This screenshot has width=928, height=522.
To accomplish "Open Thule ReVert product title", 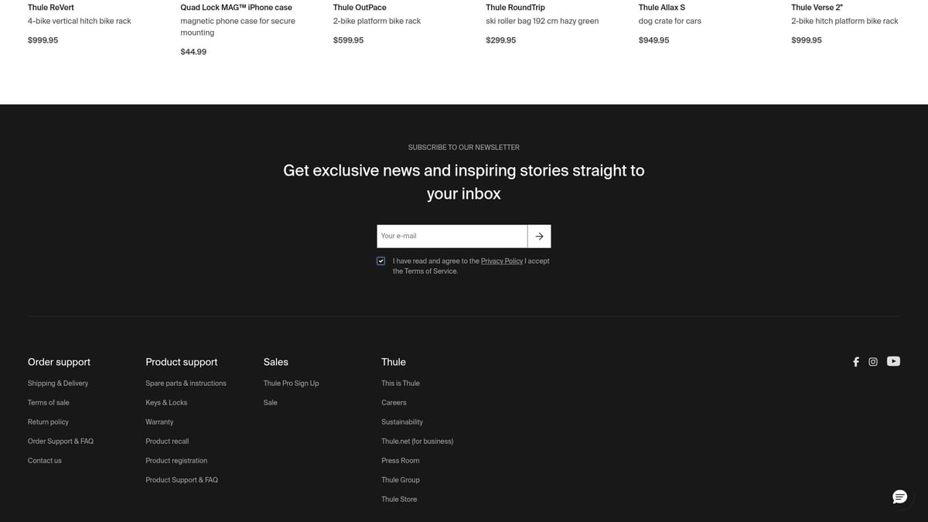I will pyautogui.click(x=51, y=8).
